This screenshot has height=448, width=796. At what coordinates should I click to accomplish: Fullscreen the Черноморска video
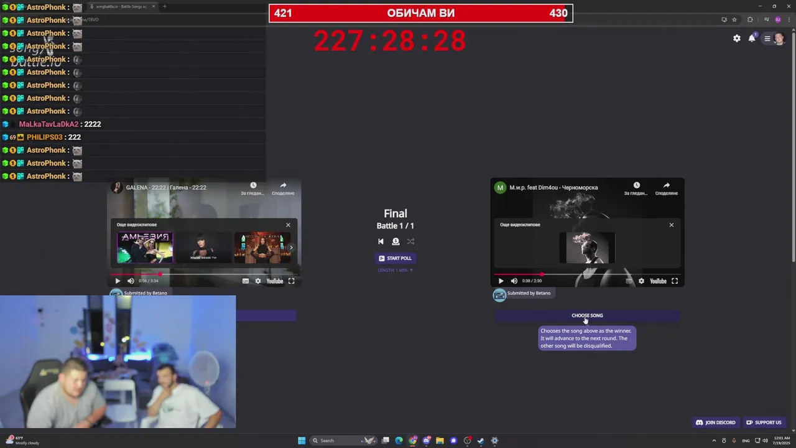point(674,281)
